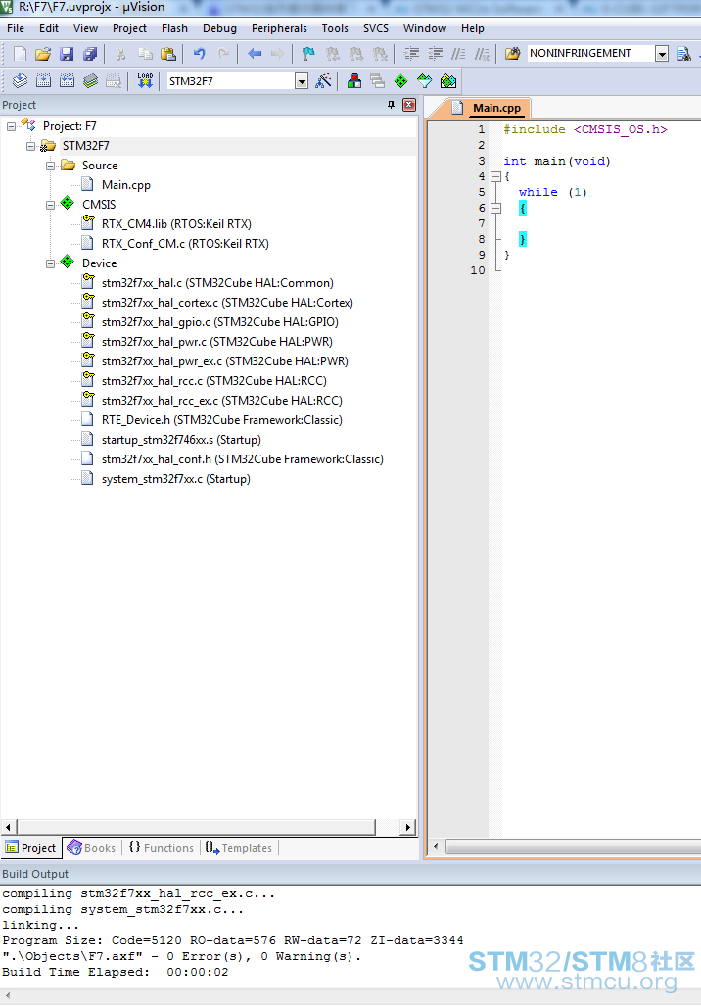
Task: Click the Open file folder icon
Action: pos(43,54)
